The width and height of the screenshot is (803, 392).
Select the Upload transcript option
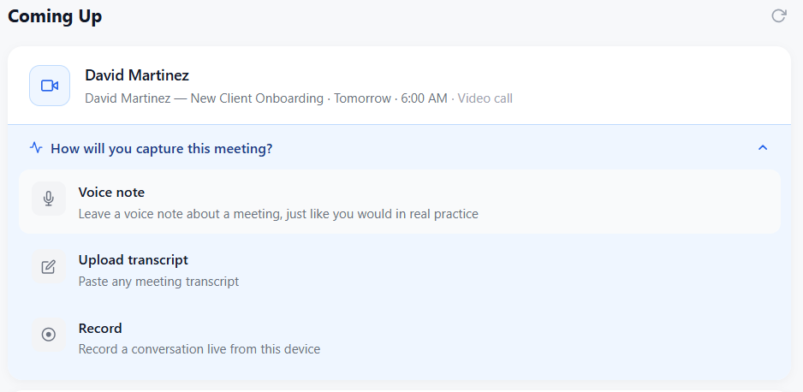point(400,270)
